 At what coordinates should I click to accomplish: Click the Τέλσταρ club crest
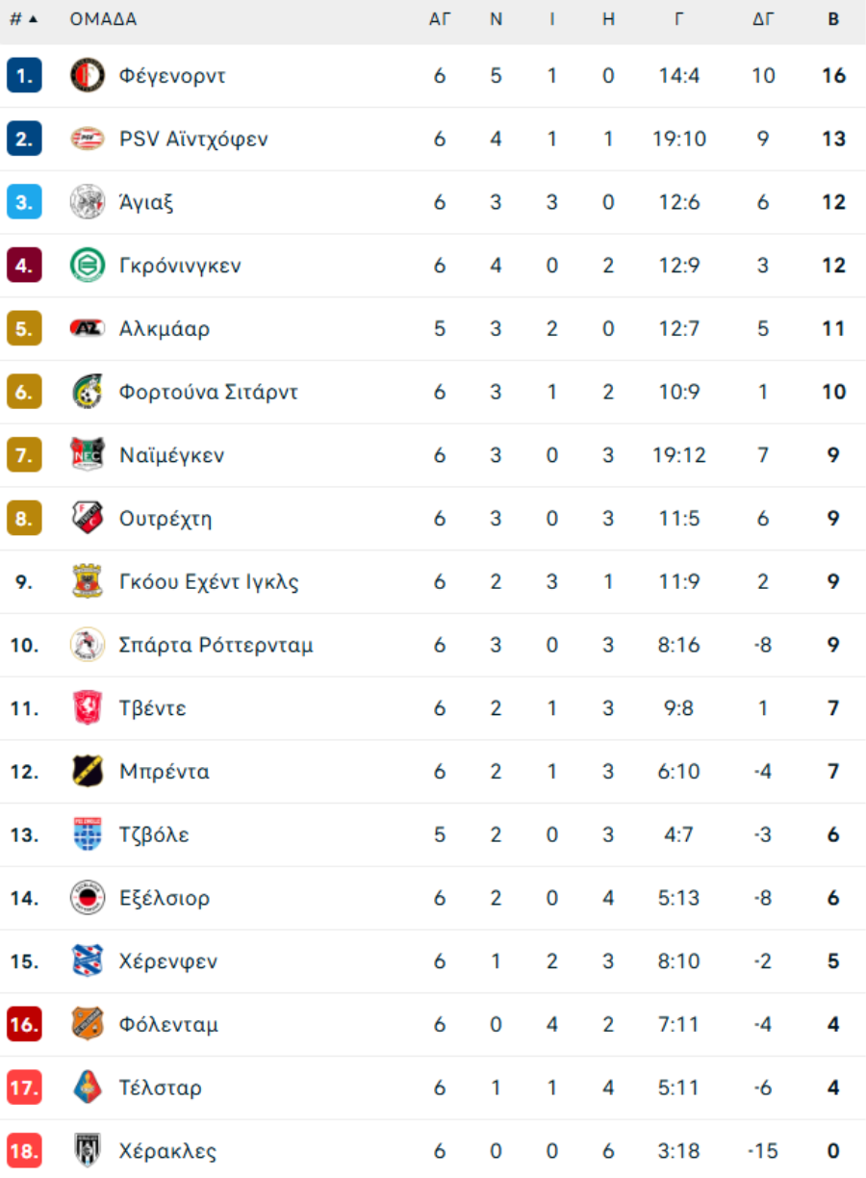(x=88, y=1088)
